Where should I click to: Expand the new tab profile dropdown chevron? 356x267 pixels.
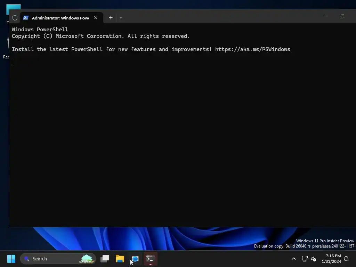tap(121, 18)
